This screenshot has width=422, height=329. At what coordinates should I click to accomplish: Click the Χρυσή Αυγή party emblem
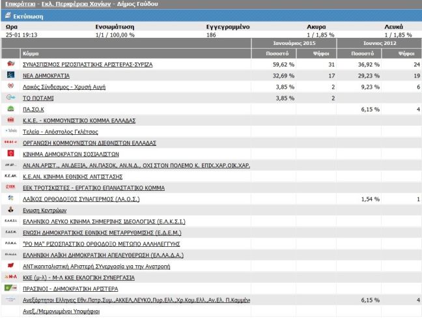[x=10, y=87]
